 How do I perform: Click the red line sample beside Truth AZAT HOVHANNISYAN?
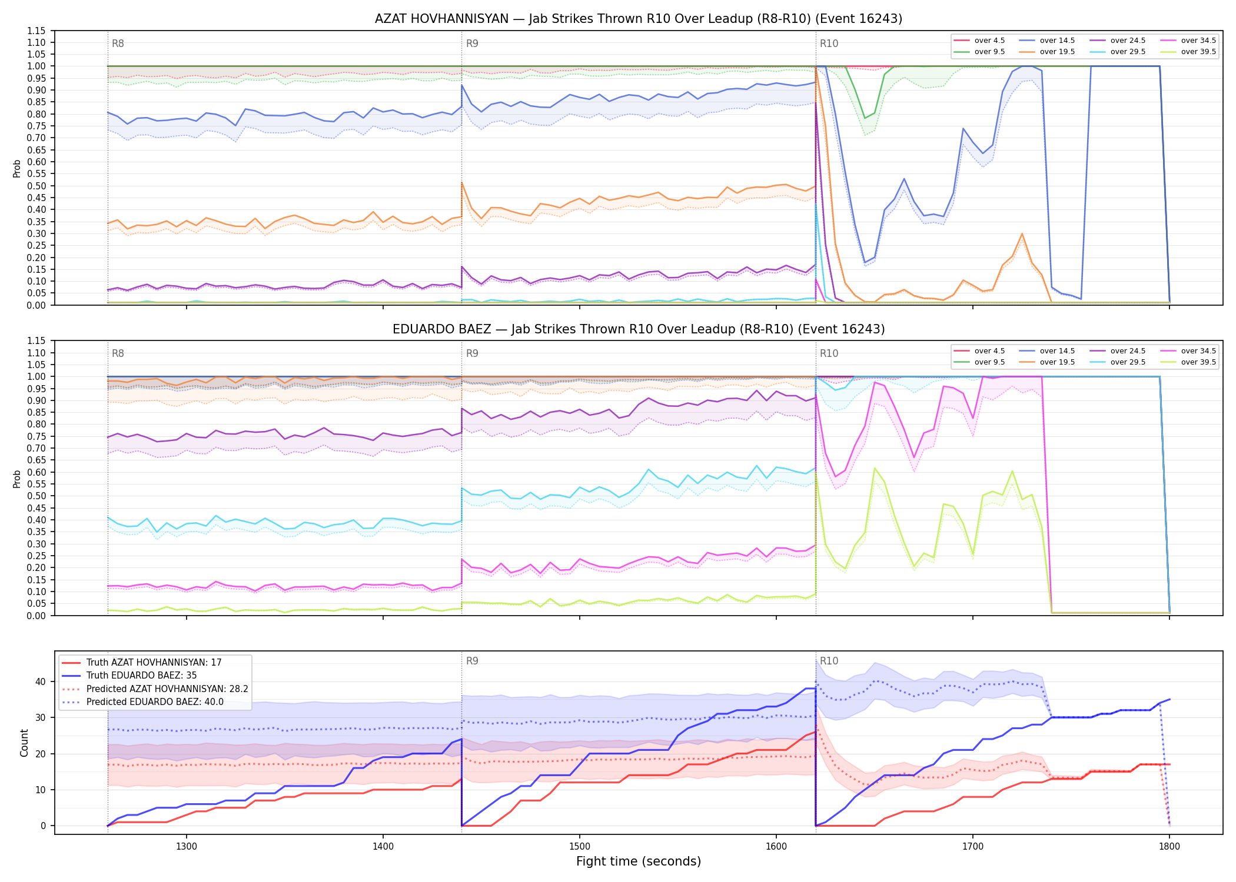point(72,663)
